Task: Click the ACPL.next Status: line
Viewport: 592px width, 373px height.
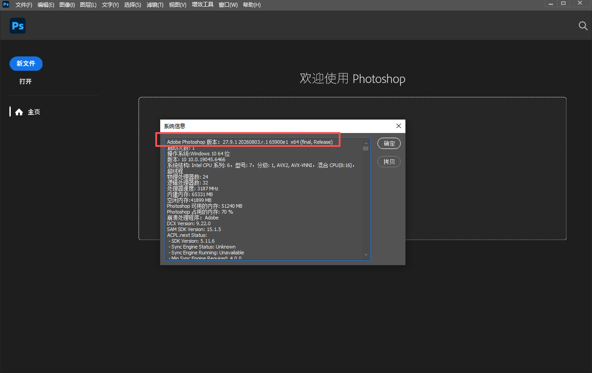Action: click(x=187, y=235)
